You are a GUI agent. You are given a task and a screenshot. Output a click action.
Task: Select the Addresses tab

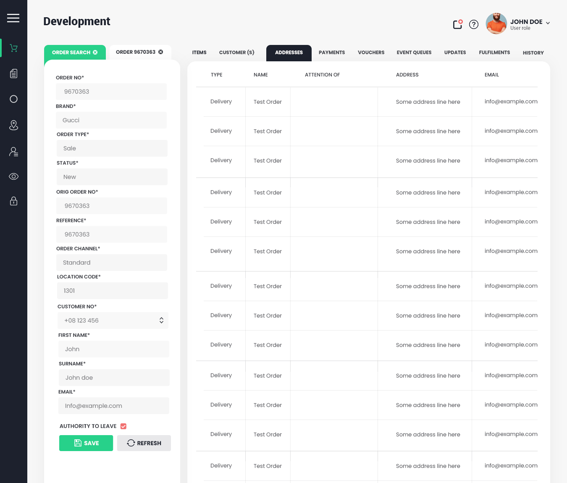pyautogui.click(x=289, y=53)
